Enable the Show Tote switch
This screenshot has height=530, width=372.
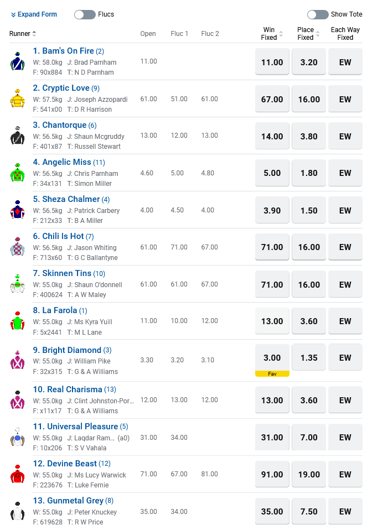[318, 14]
